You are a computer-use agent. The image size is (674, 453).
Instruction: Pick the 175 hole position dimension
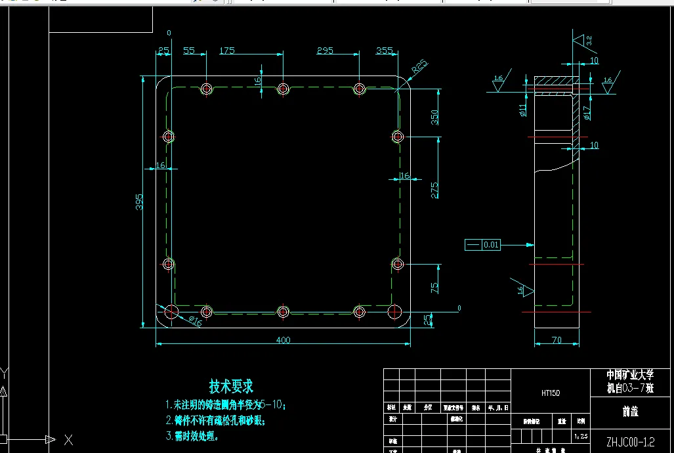tap(227, 51)
